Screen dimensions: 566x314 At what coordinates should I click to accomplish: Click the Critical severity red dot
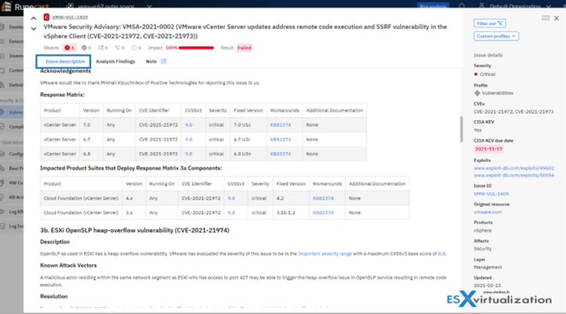[x=476, y=75]
